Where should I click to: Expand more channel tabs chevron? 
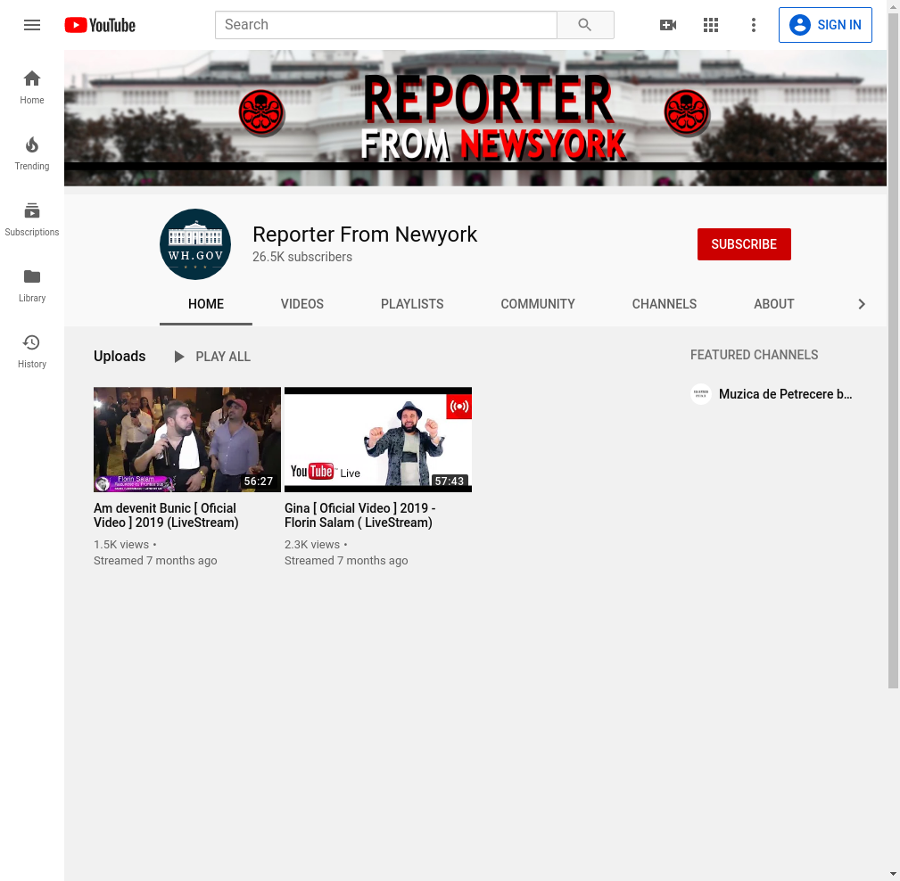[x=861, y=304]
